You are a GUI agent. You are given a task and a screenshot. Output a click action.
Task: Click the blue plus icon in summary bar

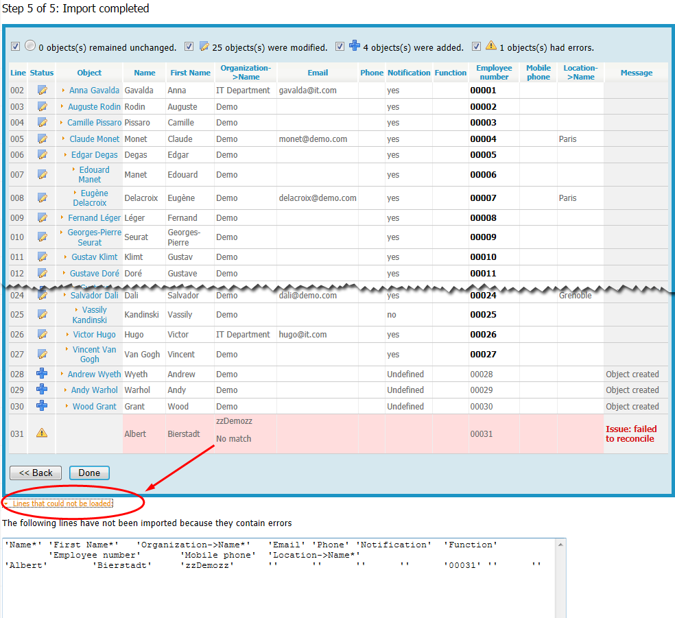click(x=355, y=46)
